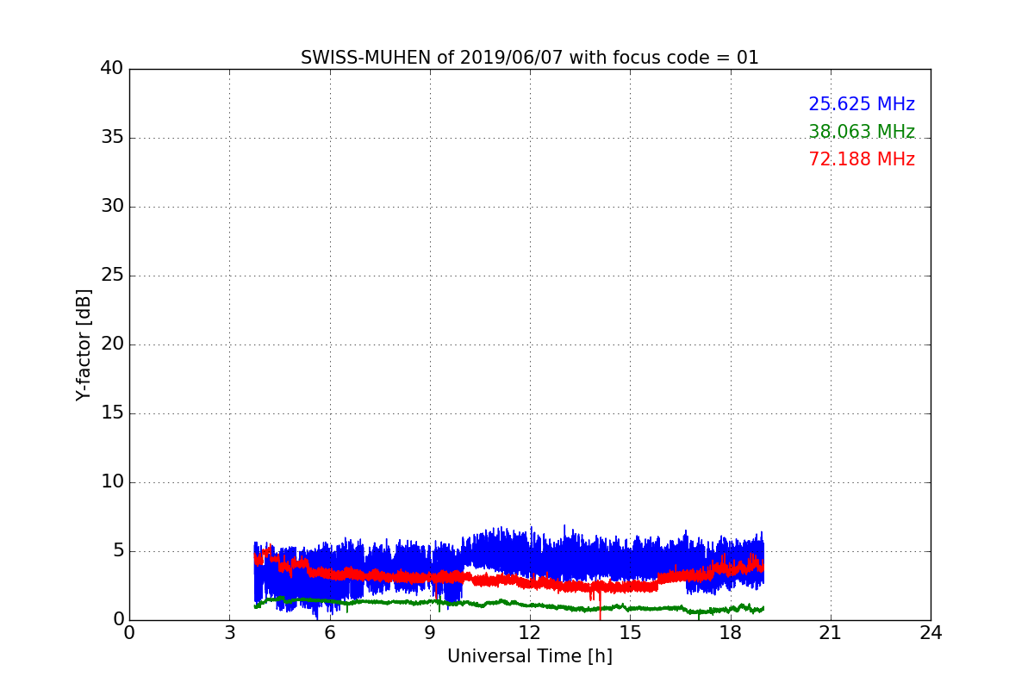Screen dimensions: 1034x689
Task: Click the y-axis tick label 25
Action: coord(111,276)
